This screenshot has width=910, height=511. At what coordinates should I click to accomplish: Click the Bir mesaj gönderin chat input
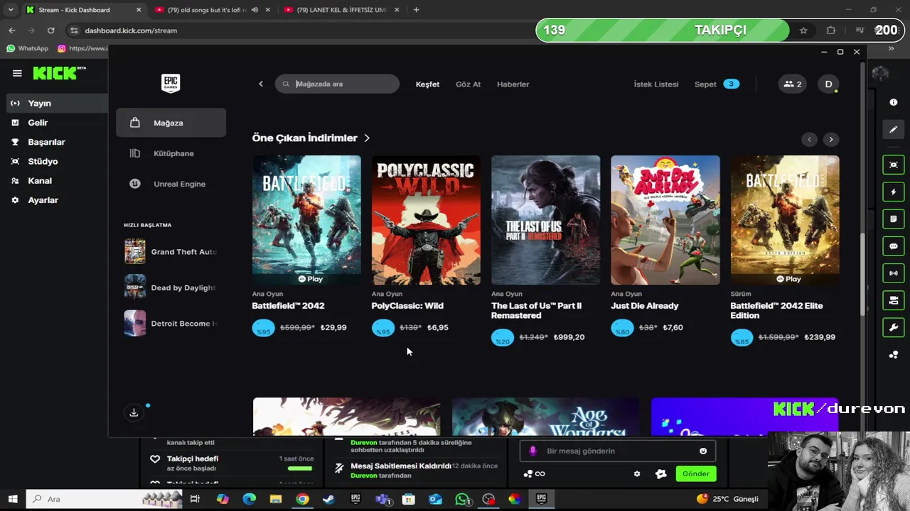point(617,451)
